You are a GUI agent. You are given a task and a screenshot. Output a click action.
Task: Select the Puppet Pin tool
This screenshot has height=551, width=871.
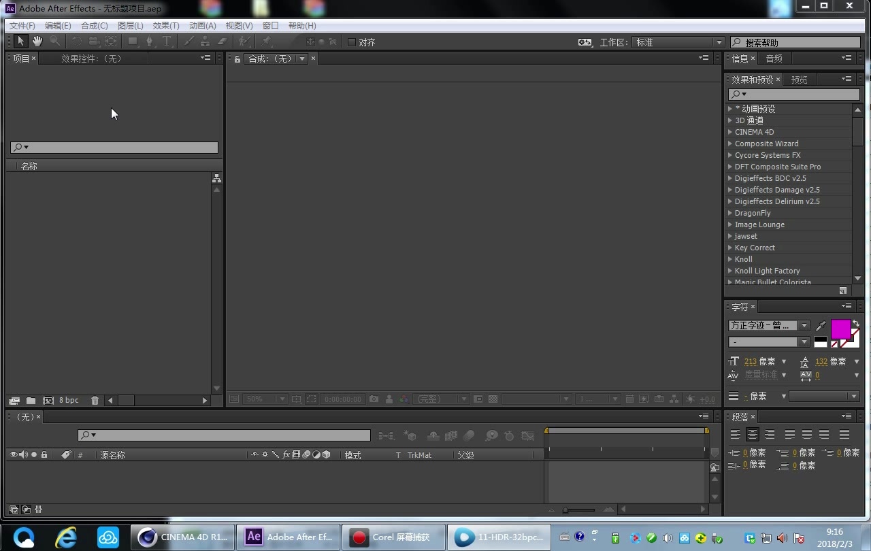pos(267,41)
